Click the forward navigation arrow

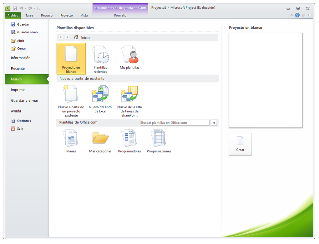click(67, 37)
